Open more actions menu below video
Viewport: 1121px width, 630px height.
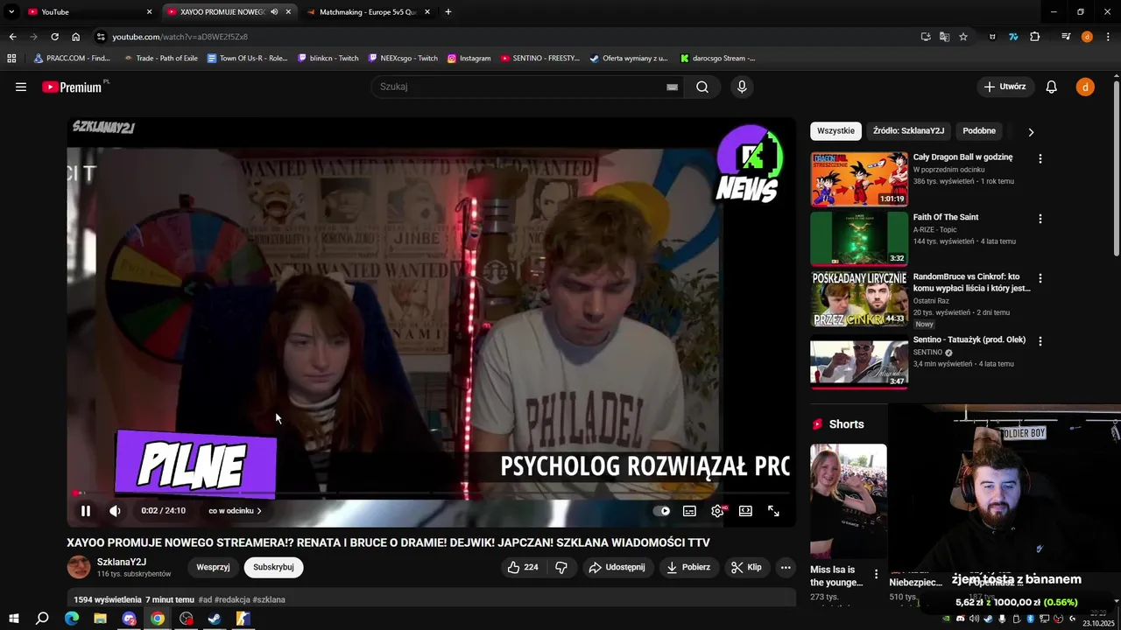pyautogui.click(x=786, y=567)
